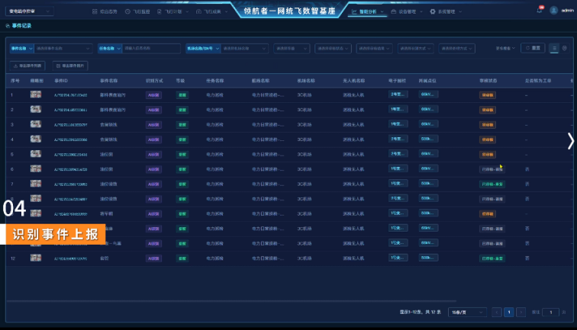Open the thumbnail in row 6
Viewport: 577px width, 330px height.
tap(36, 168)
